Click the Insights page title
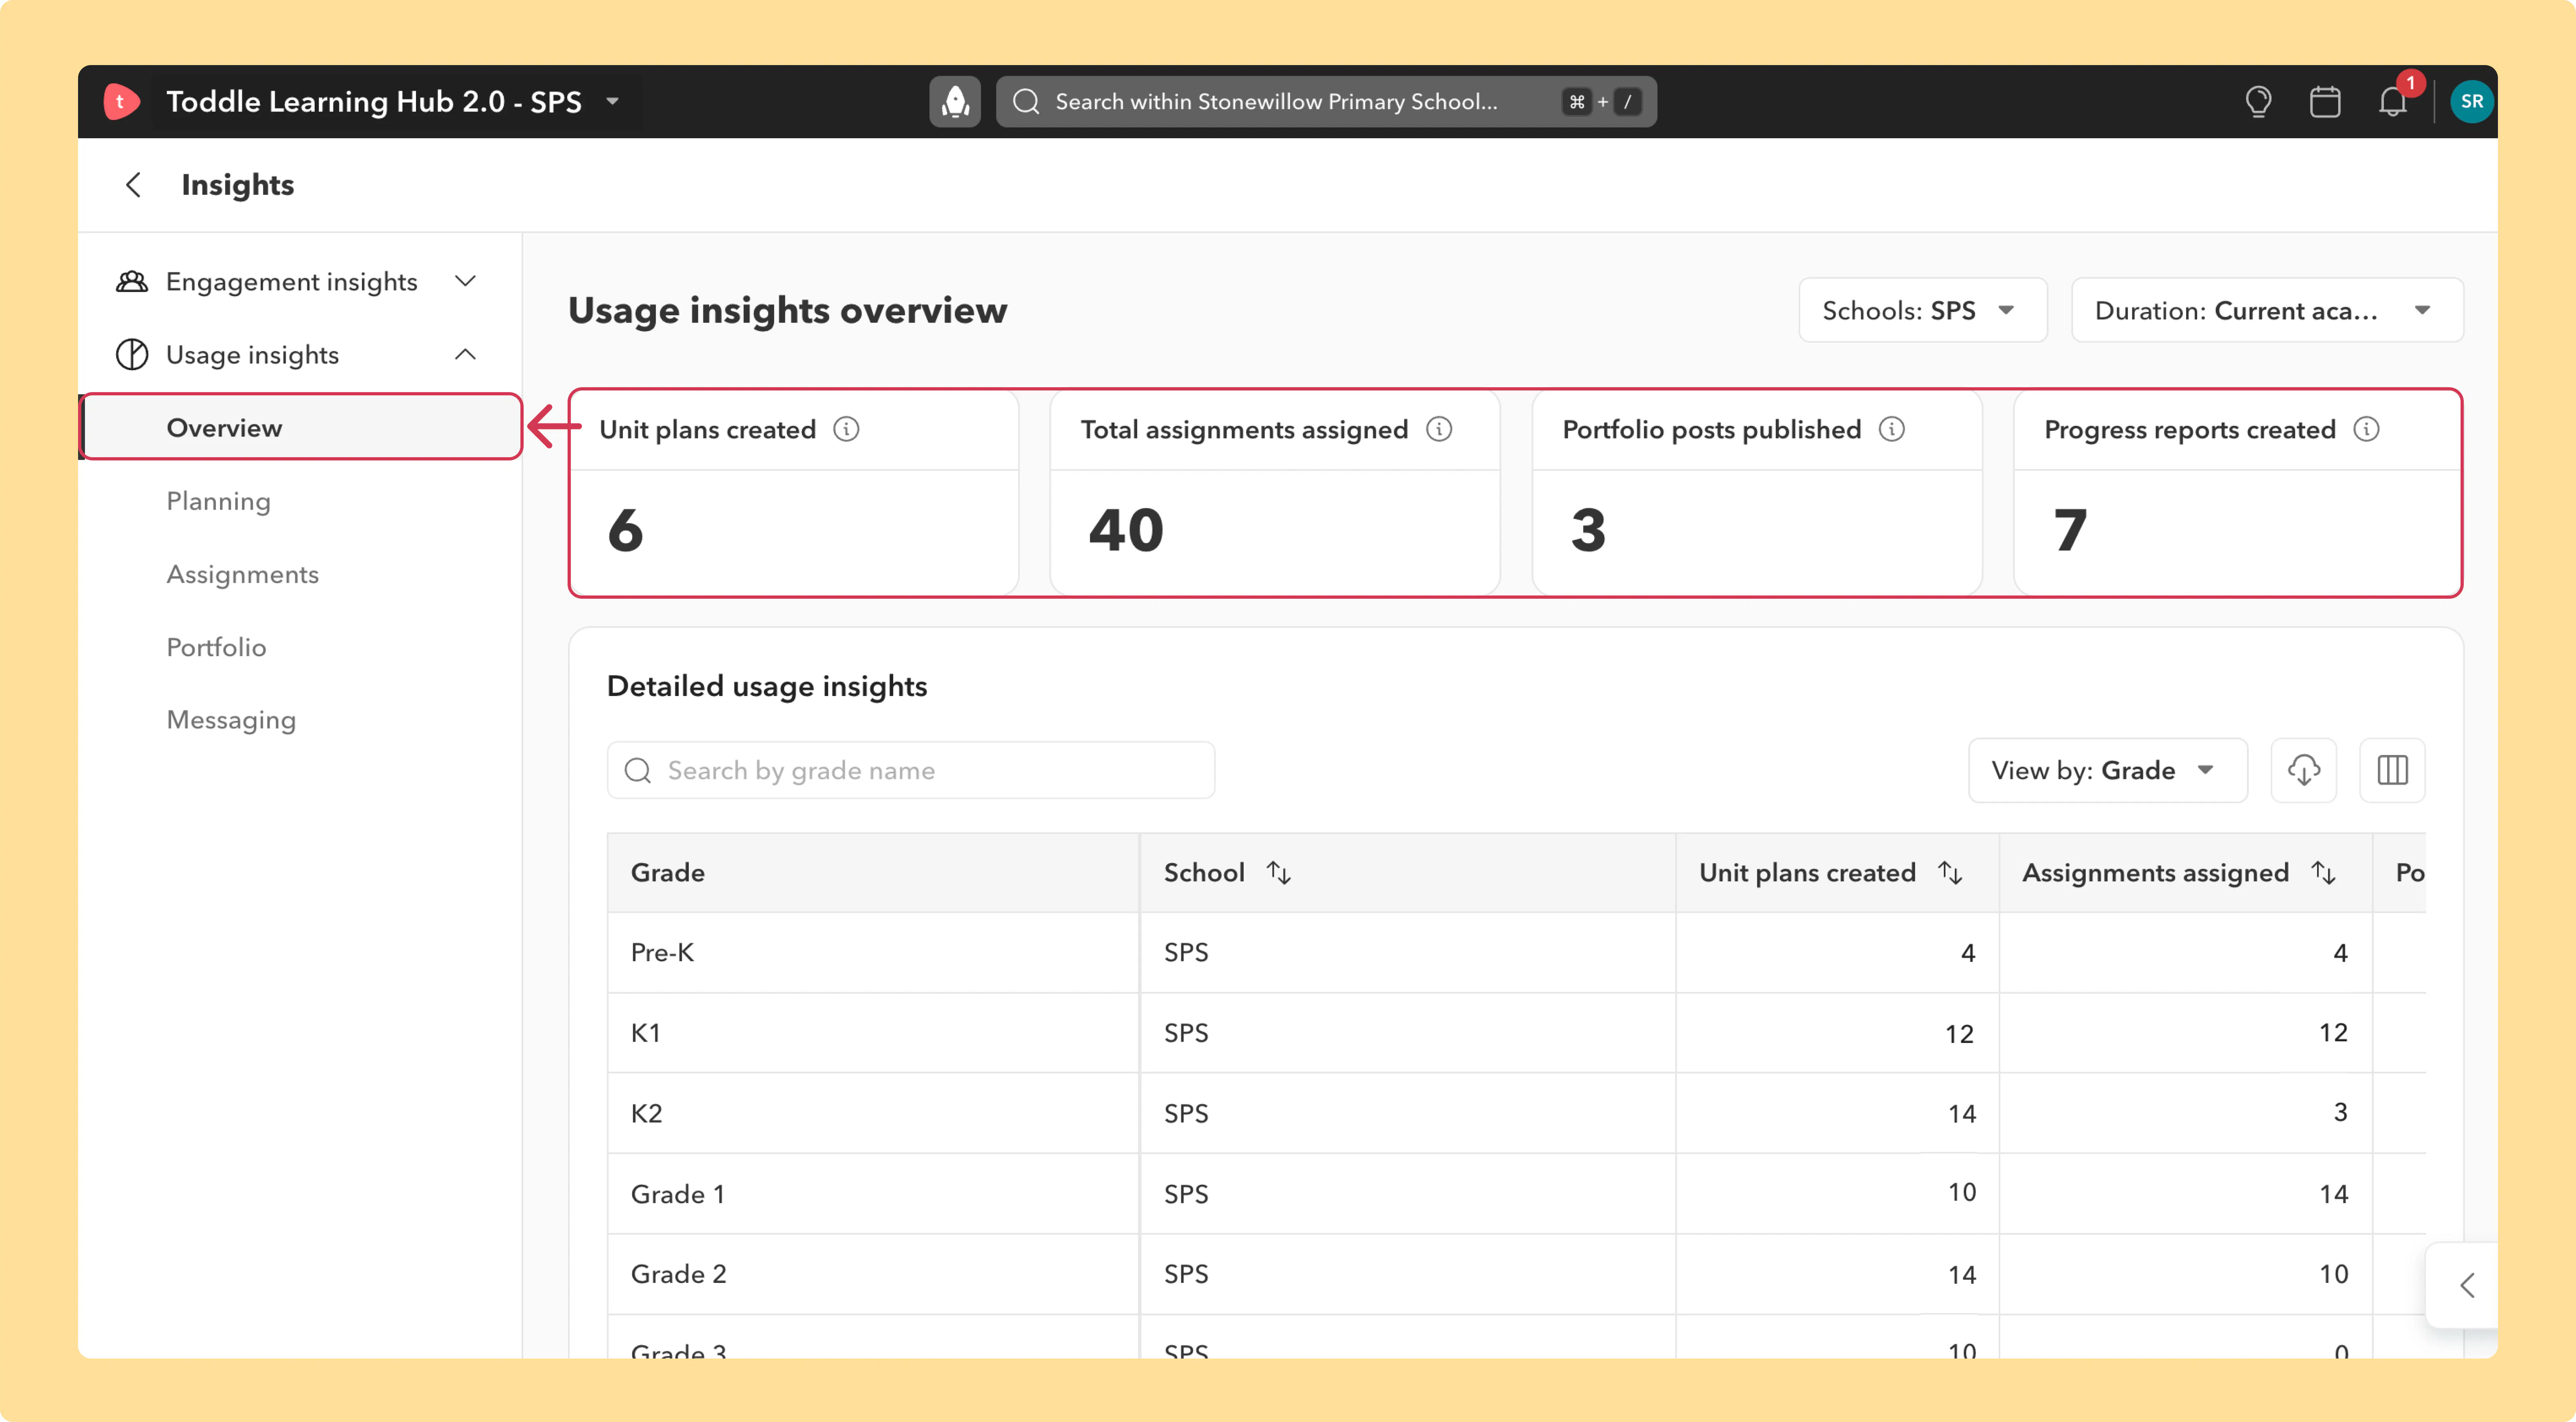2576x1422 pixels. (237, 184)
